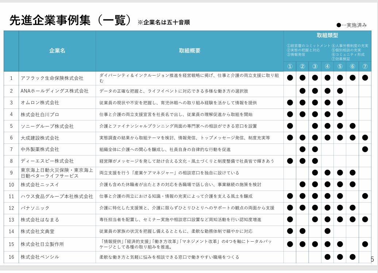Click 大成建設株式会社 company cell
Screen dimensions: 378x273
pos(40,138)
